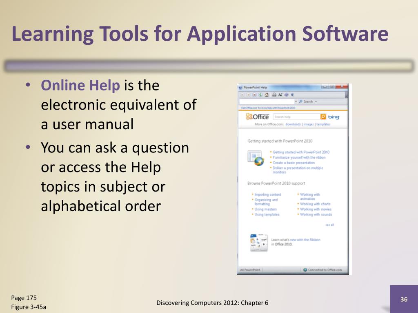Viewport: 418px width, 313px height.
Task: Open Getting started with PowerPoint 2010 link
Action: (x=301, y=152)
